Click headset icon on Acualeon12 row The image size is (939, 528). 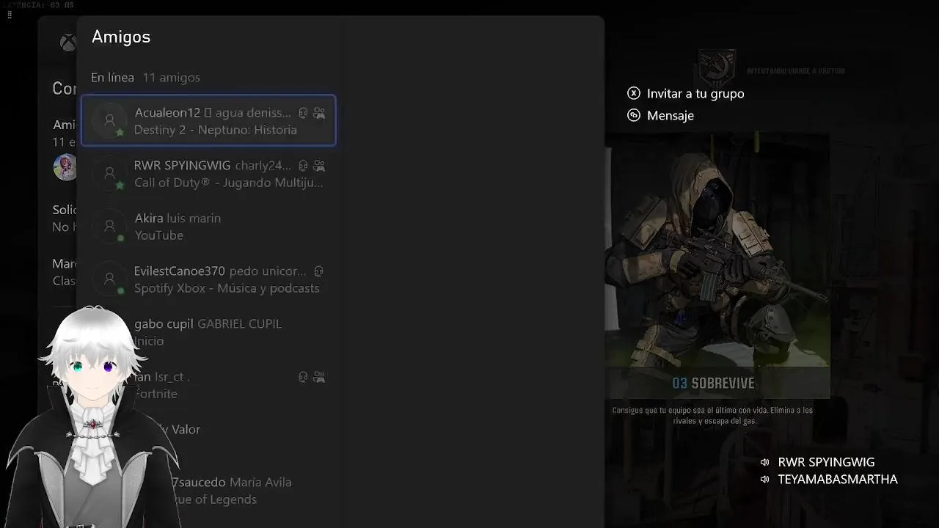coord(303,113)
